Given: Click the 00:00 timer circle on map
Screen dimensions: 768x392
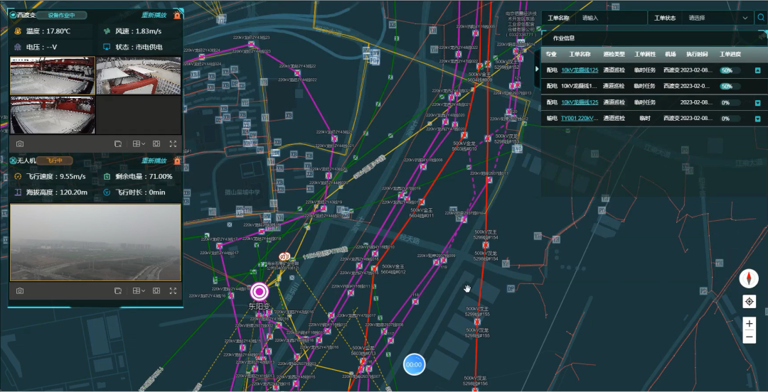Looking at the screenshot, I should coord(414,364).
